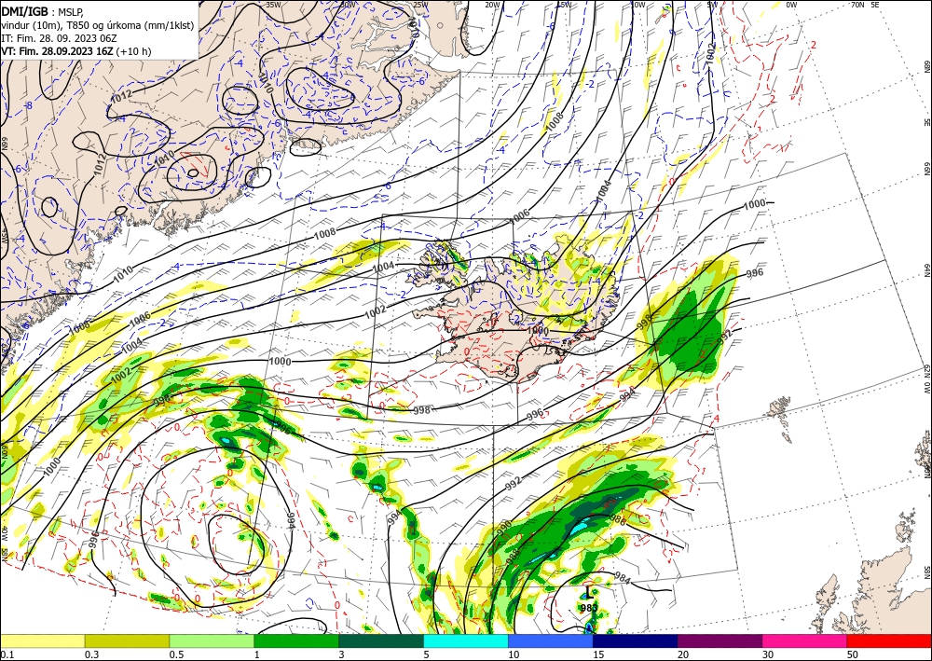Click the '20W' longitude label
The width and height of the screenshot is (932, 661).
492,5
